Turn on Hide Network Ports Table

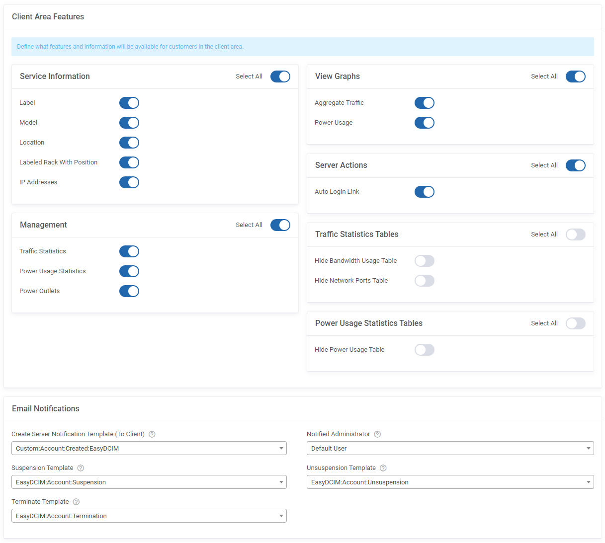[x=425, y=281]
